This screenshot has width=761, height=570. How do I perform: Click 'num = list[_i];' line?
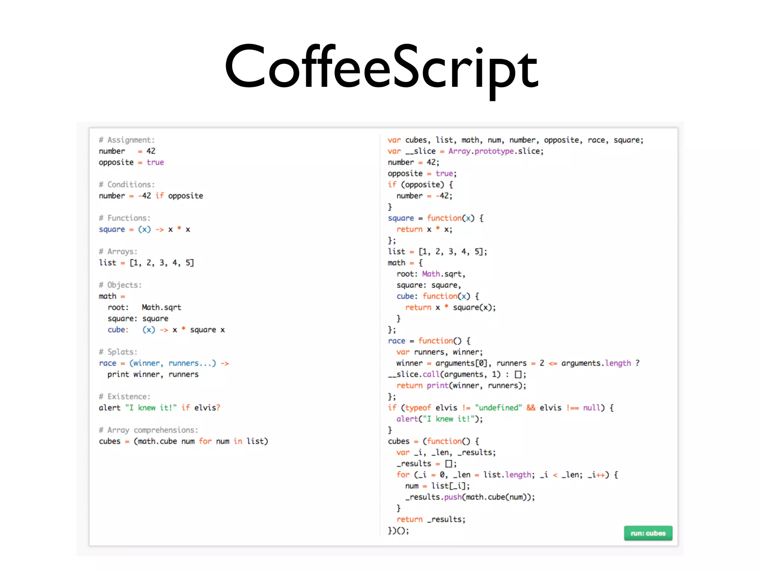[x=438, y=486]
